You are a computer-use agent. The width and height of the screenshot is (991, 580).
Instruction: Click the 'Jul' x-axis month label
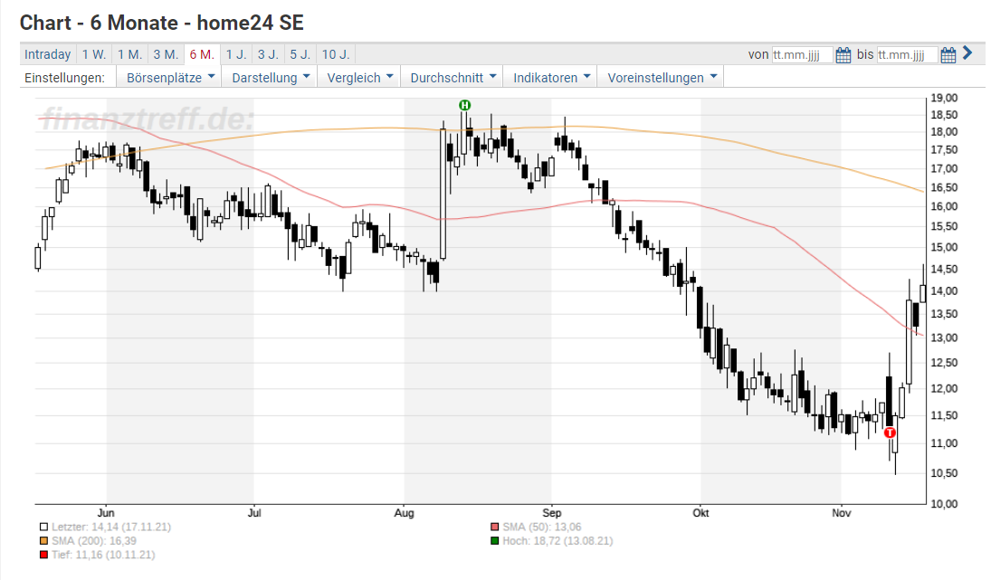click(254, 513)
